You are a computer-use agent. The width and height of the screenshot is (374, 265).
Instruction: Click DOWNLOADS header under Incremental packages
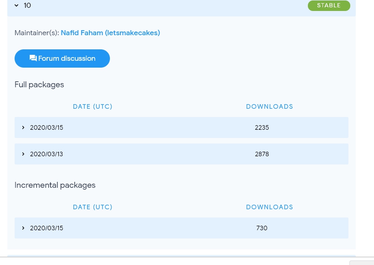coord(270,207)
